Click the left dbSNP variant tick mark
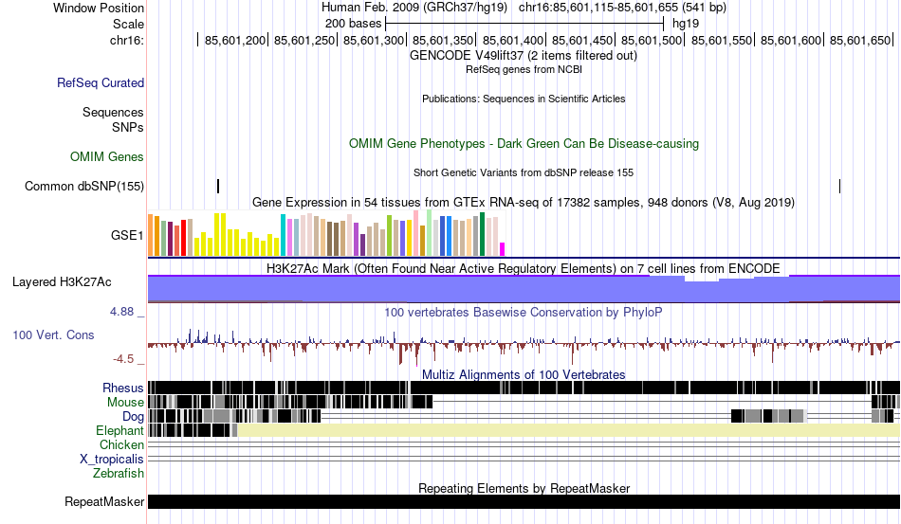Image resolution: width=901 pixels, height=524 pixels. tap(218, 186)
